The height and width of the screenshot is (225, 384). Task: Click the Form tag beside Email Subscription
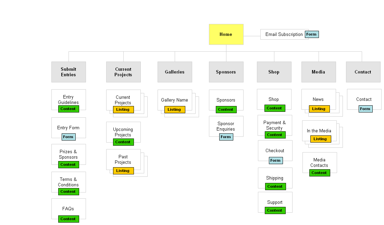click(x=311, y=34)
